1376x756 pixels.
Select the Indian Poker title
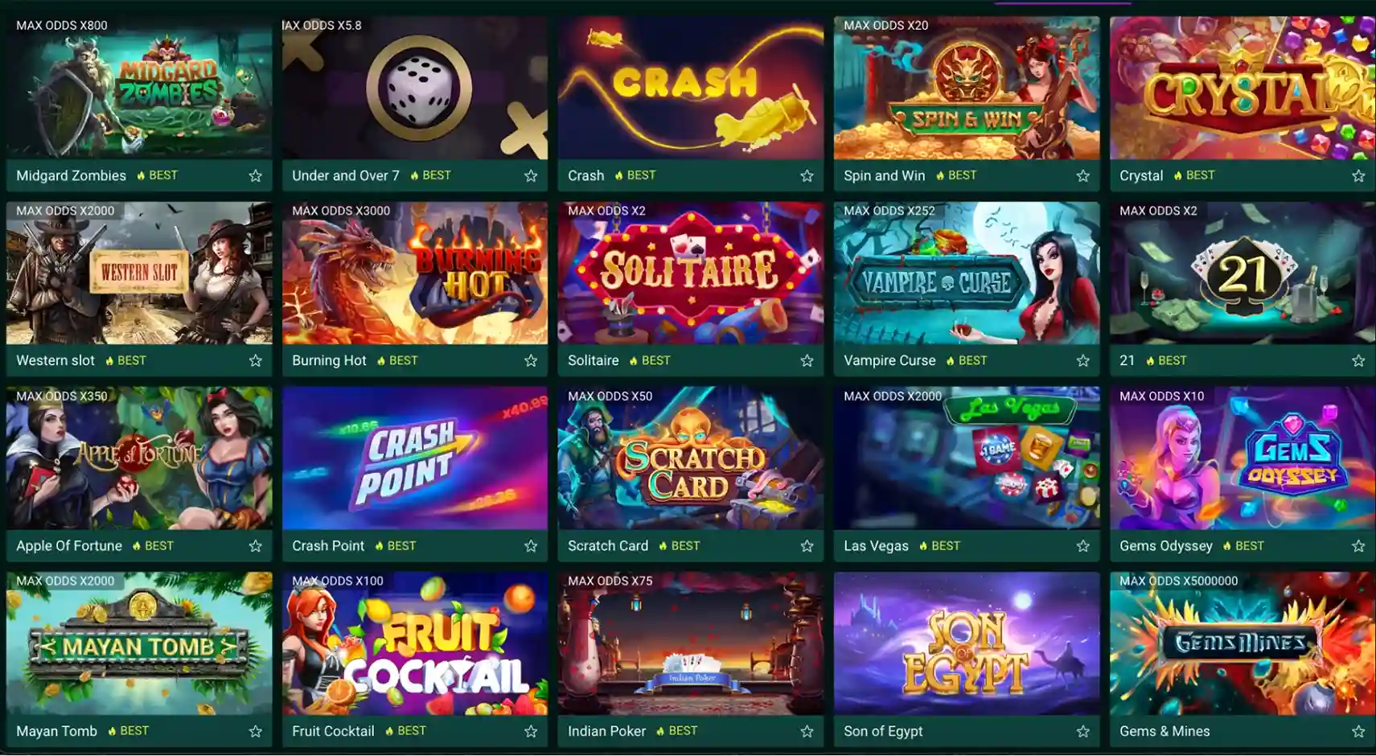tap(606, 731)
